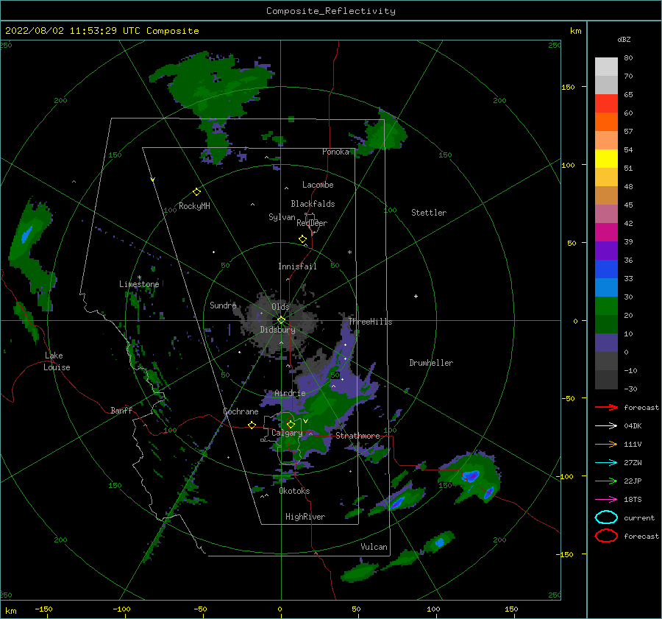Click the HighRiver label
This screenshot has height=619, width=662.
click(x=305, y=517)
